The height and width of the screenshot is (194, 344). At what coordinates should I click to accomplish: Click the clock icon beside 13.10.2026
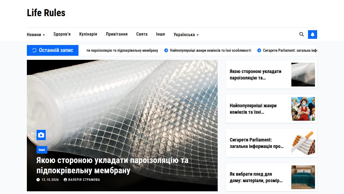click(38, 180)
